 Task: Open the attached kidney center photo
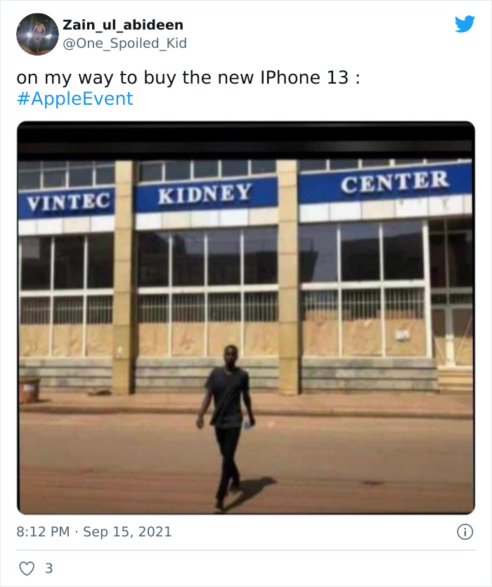point(246,318)
